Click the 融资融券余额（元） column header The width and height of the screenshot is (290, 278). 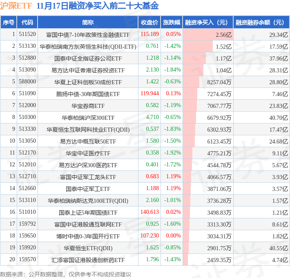point(261,22)
